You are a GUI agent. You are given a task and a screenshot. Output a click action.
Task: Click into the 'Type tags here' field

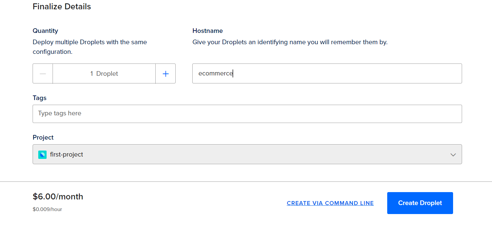(247, 114)
